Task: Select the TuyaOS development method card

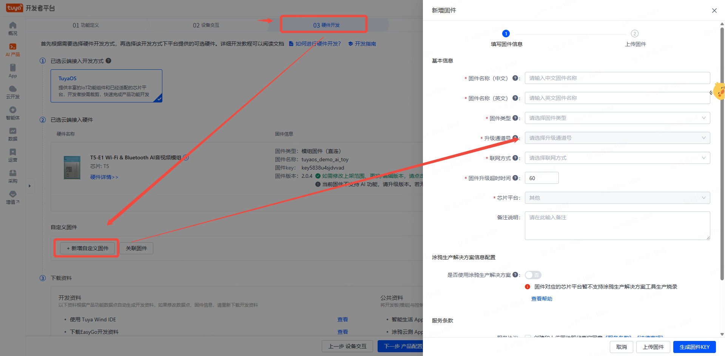Action: click(106, 86)
